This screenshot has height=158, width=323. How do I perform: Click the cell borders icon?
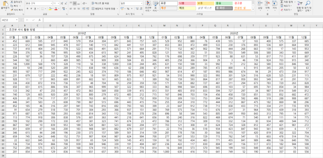click(42, 9)
